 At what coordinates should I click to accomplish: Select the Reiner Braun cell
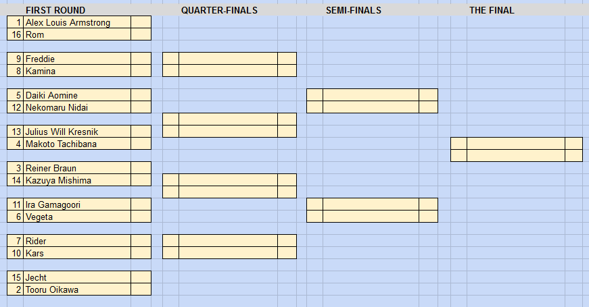77,167
